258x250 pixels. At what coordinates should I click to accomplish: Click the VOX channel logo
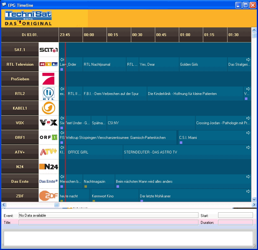click(x=49, y=123)
